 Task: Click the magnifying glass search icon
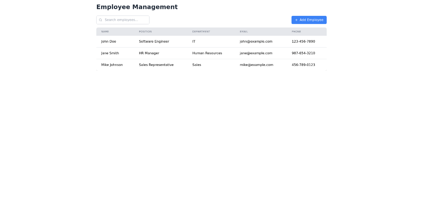pos(100,20)
